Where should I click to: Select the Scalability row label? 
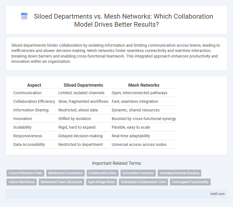pos(22,127)
